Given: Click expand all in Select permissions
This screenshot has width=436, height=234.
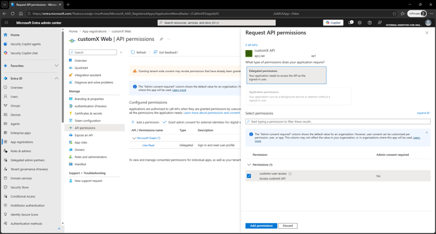Looking at the screenshot, I should click(423, 113).
